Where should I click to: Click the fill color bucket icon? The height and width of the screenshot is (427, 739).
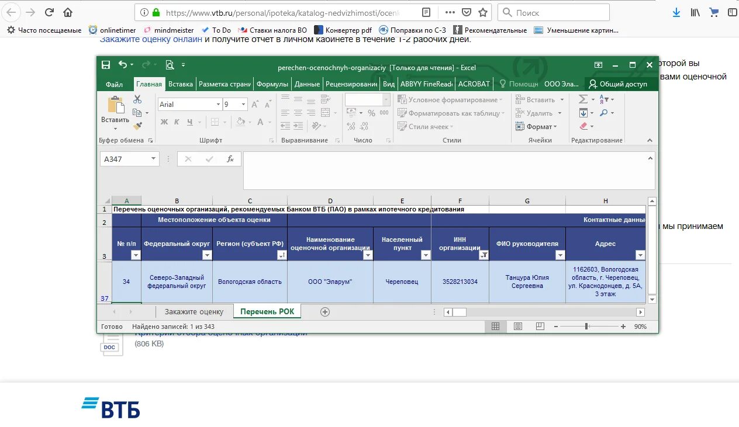[240, 122]
